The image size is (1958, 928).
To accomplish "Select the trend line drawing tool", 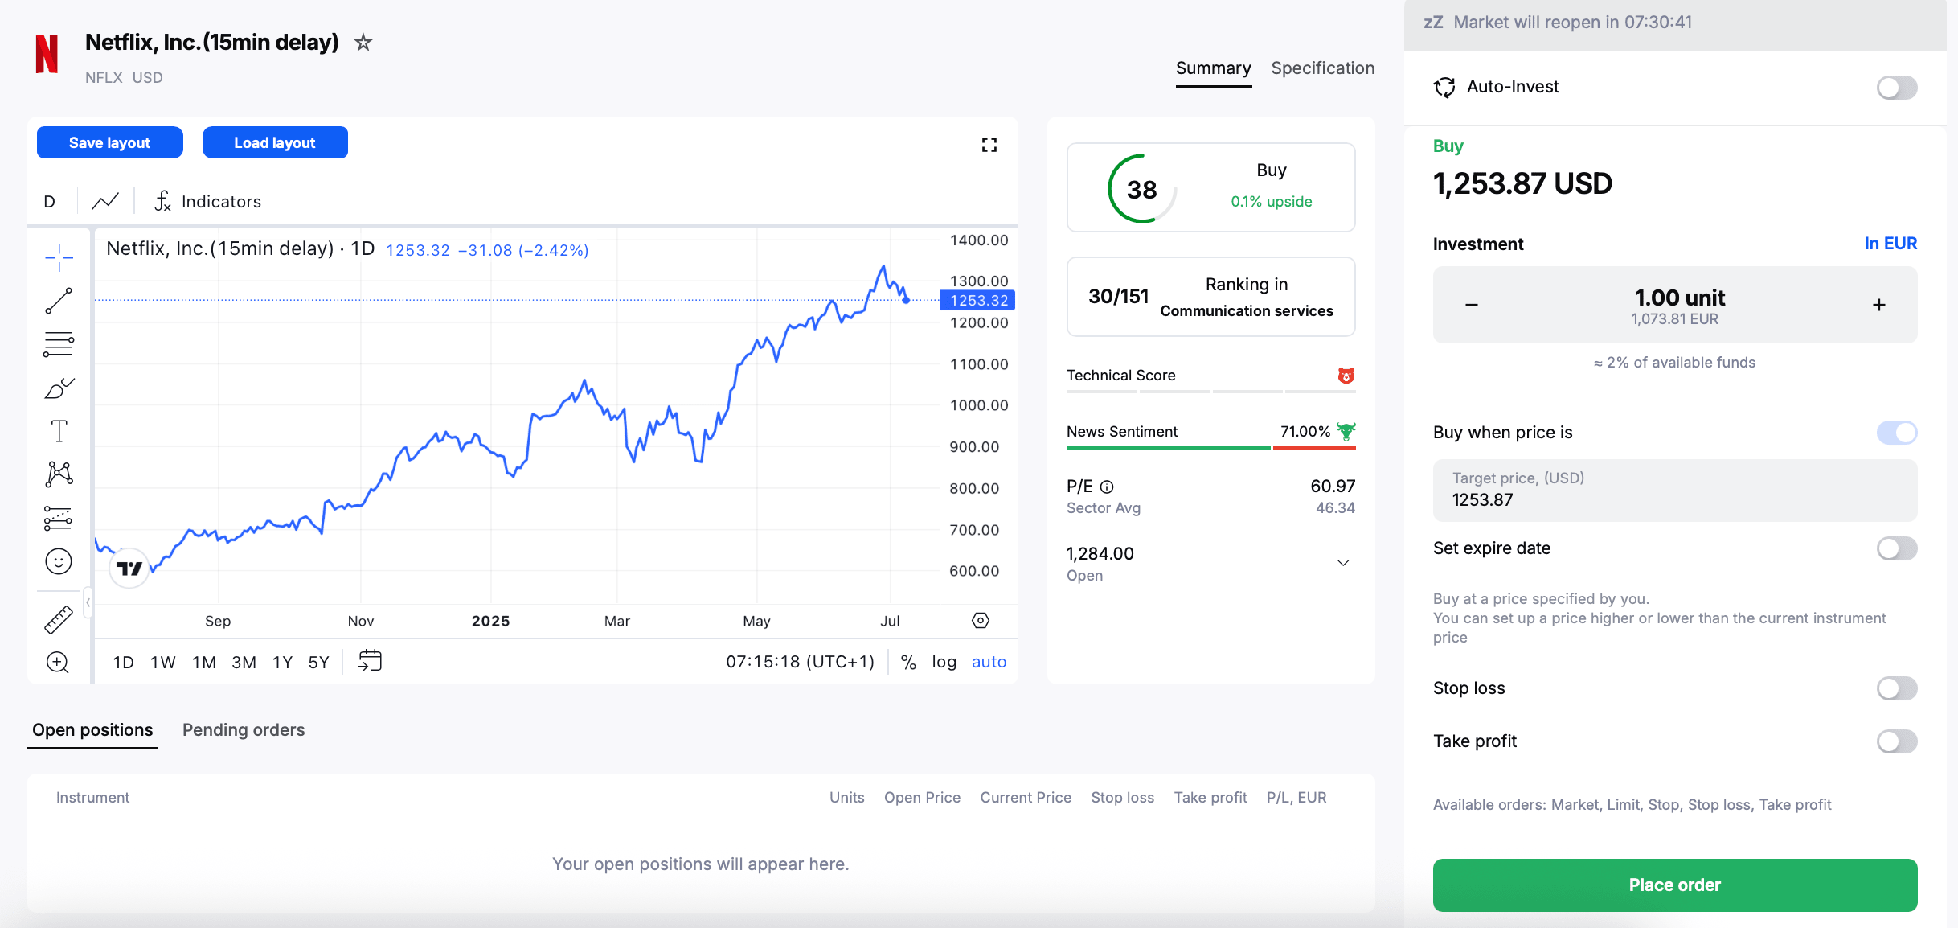I will click(57, 301).
